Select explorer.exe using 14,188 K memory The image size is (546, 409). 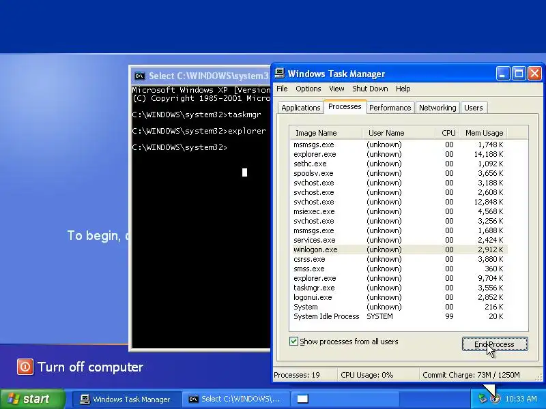coord(399,154)
